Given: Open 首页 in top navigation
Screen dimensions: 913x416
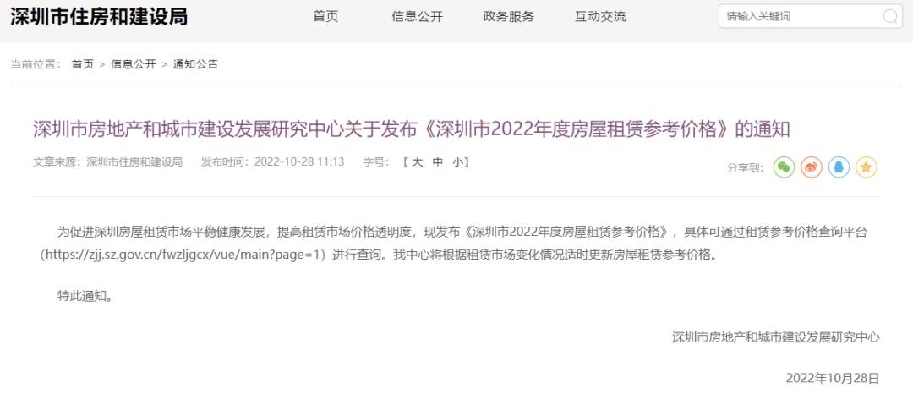Looking at the screenshot, I should click(x=325, y=17).
